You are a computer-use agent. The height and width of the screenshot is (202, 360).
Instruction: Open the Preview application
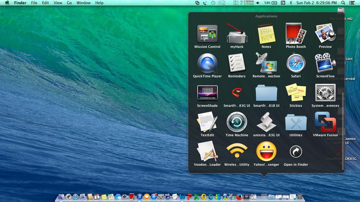pyautogui.click(x=325, y=34)
